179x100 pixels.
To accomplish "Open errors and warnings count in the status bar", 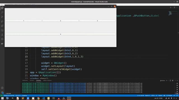I will [x=18, y=96].
